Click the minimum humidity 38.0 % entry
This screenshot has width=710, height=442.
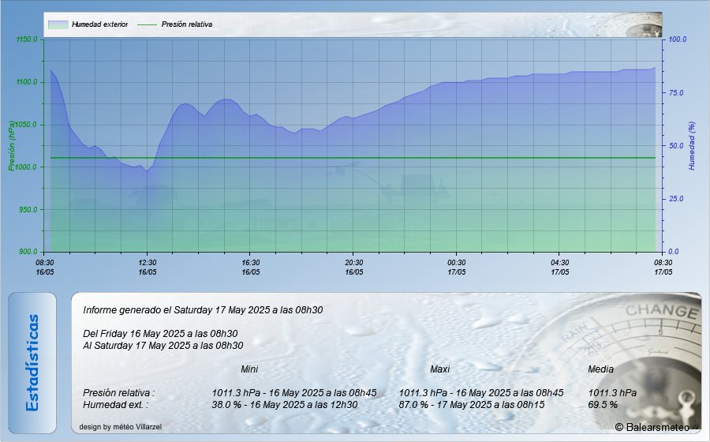point(285,404)
